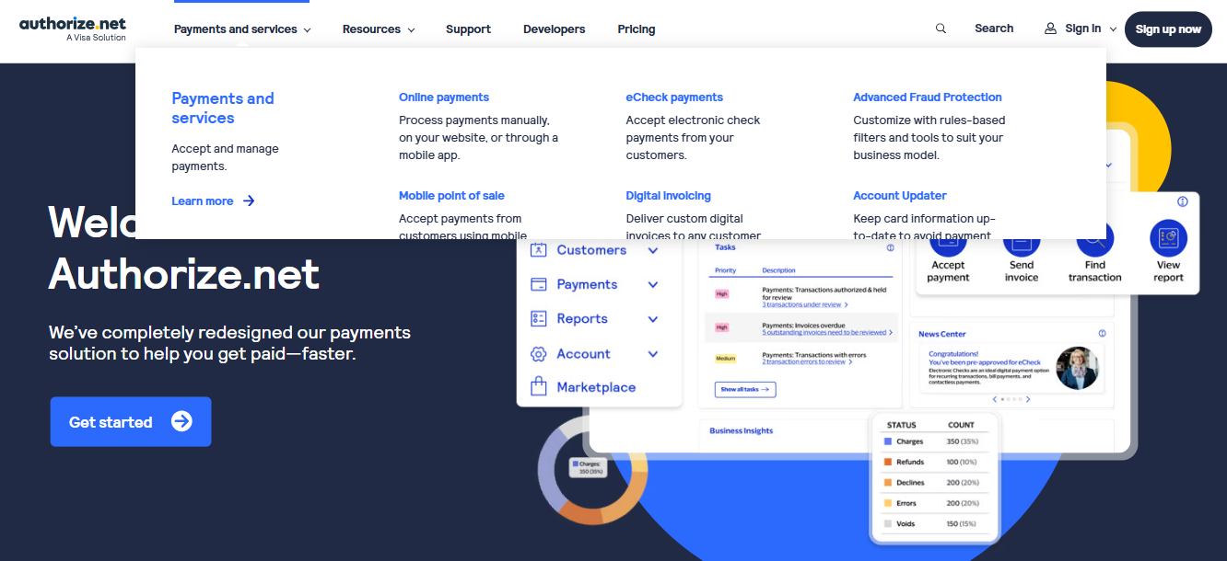This screenshot has width=1227, height=561.
Task: Click the info icon in the Tasks panel
Action: (890, 247)
